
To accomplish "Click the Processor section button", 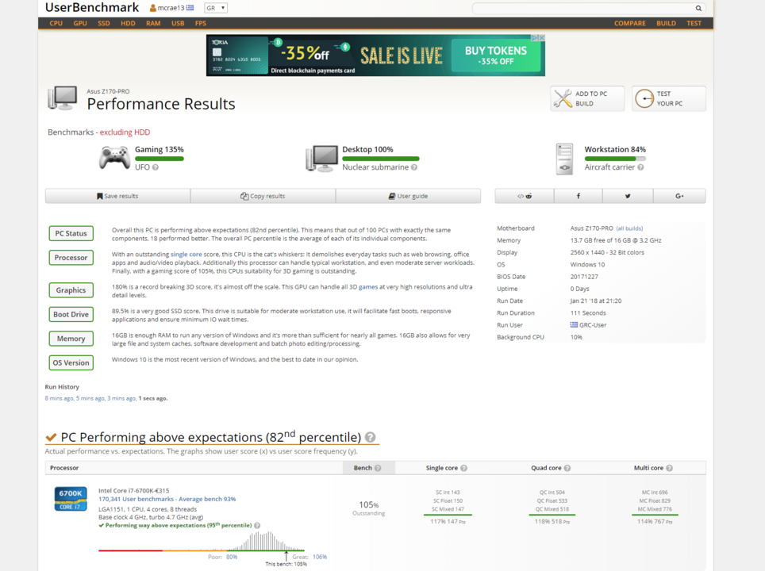I will pyautogui.click(x=71, y=258).
